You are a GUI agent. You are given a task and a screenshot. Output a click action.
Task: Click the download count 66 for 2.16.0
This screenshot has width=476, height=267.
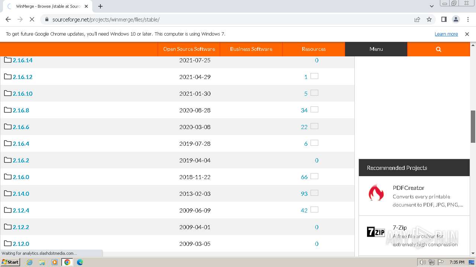click(x=304, y=177)
